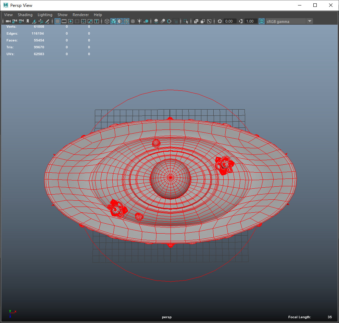Viewport: 339px width, 323px height.
Task: Click the persp camera label
Action: pyautogui.click(x=167, y=317)
